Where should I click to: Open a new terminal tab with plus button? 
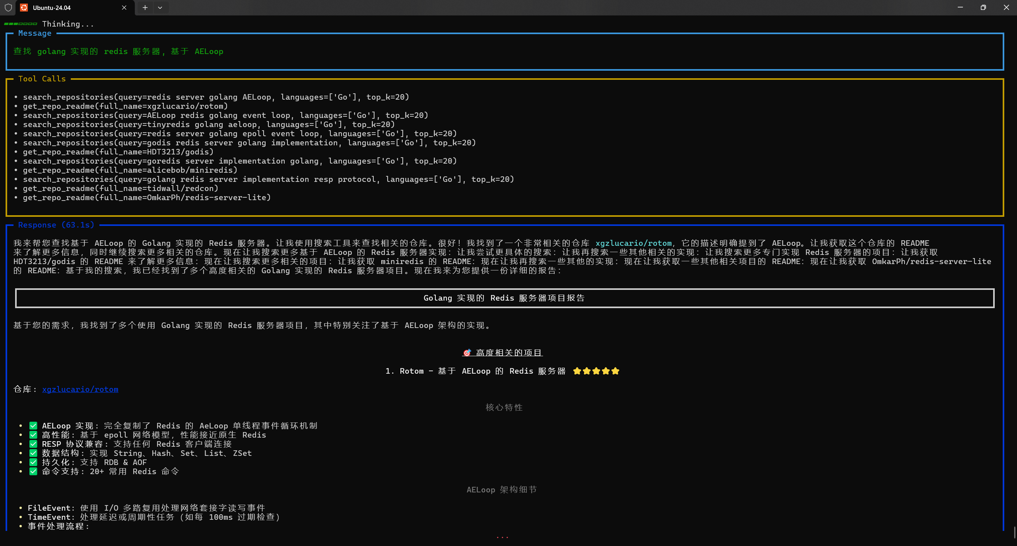145,8
